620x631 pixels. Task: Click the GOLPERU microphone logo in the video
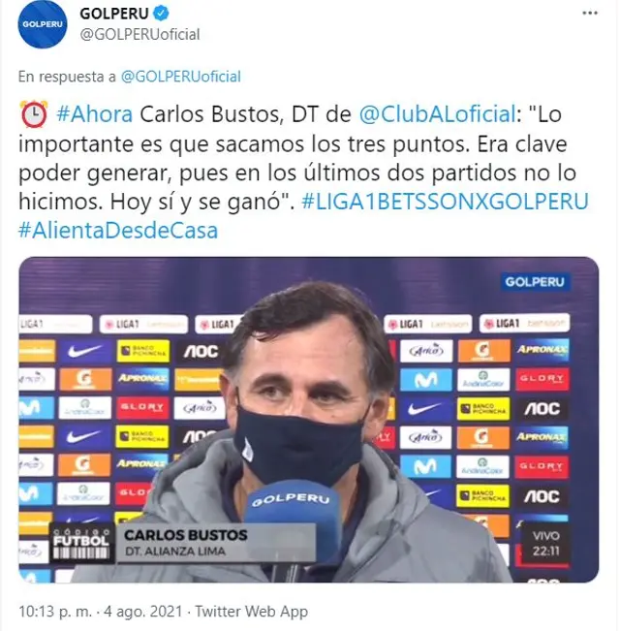[x=291, y=500]
